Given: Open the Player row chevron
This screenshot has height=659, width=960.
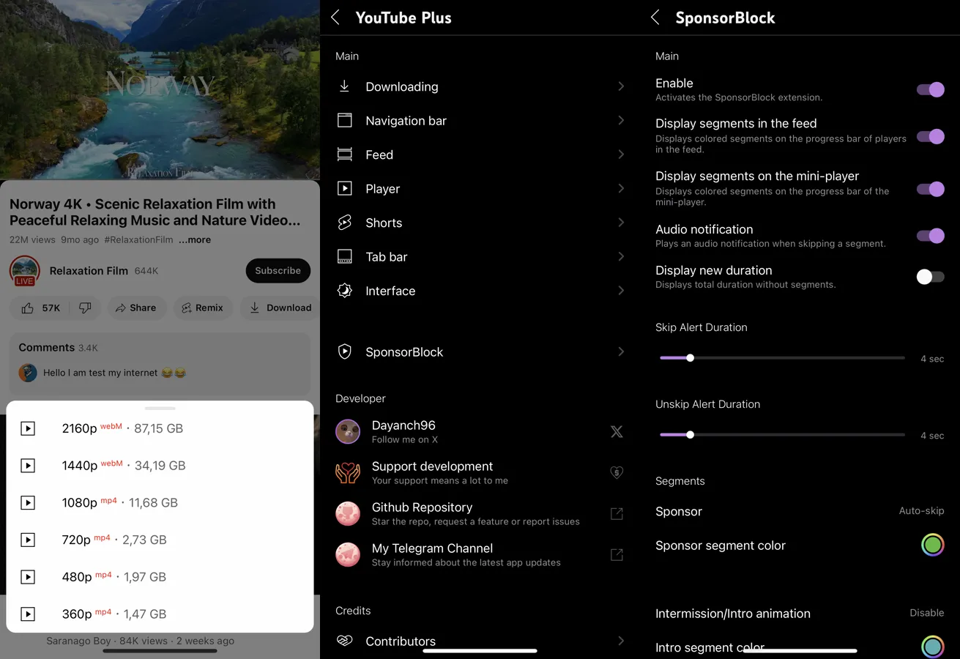Looking at the screenshot, I should tap(621, 188).
